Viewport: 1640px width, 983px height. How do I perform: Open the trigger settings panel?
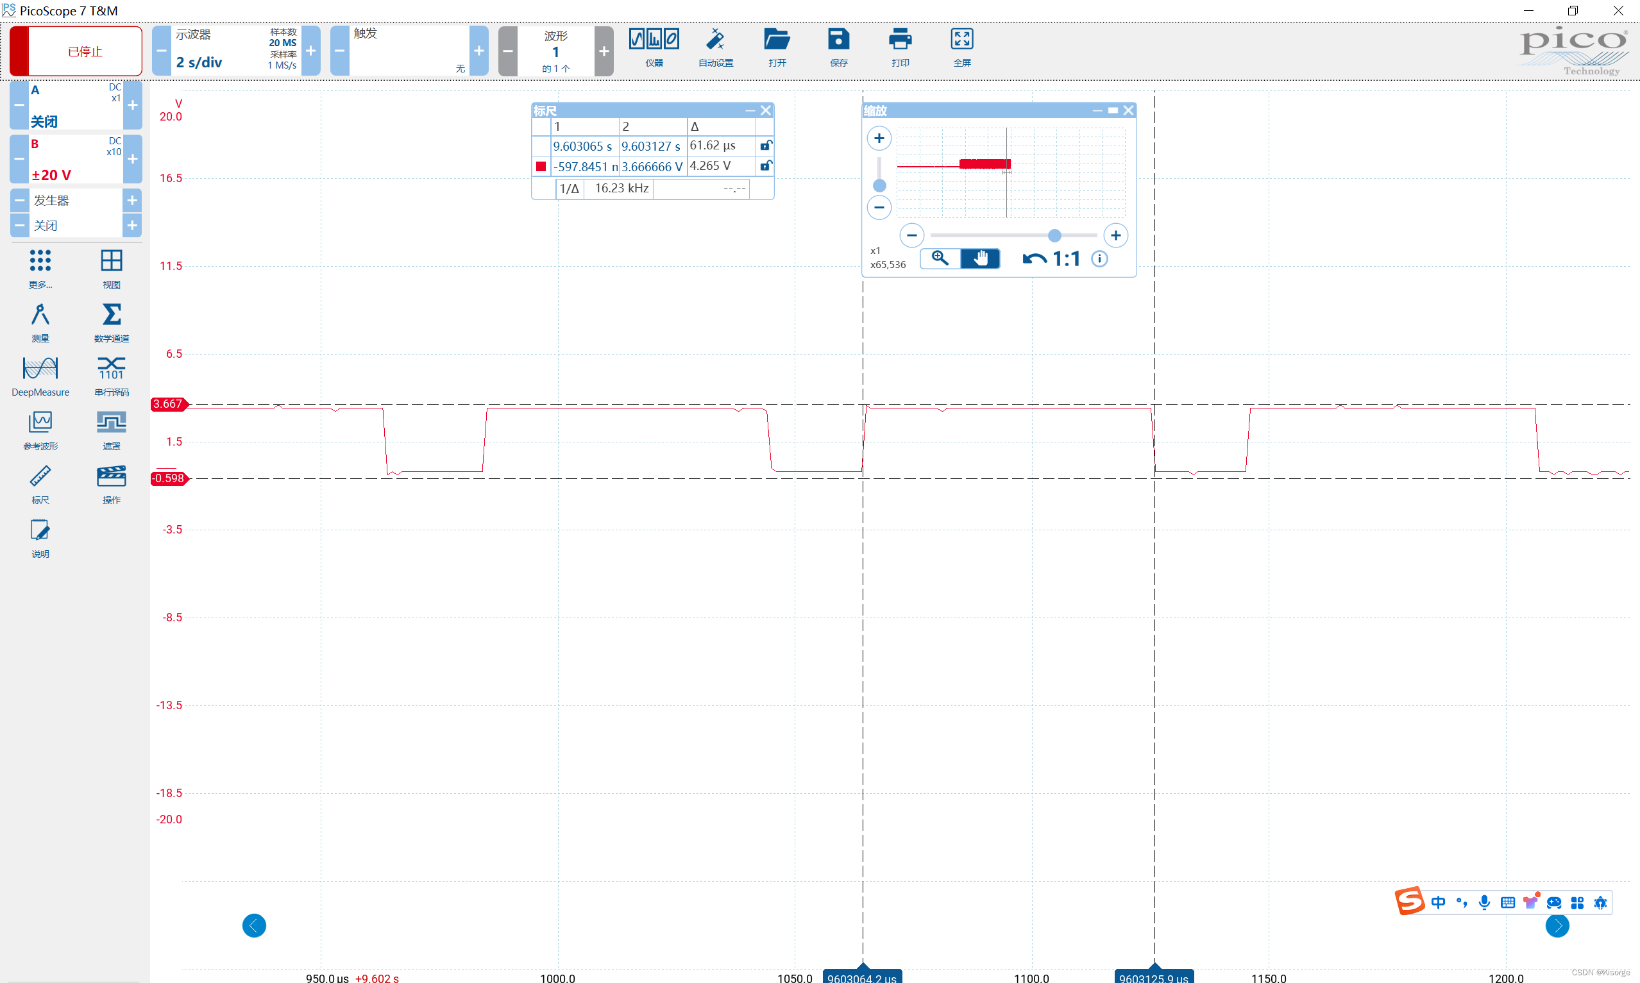click(409, 51)
